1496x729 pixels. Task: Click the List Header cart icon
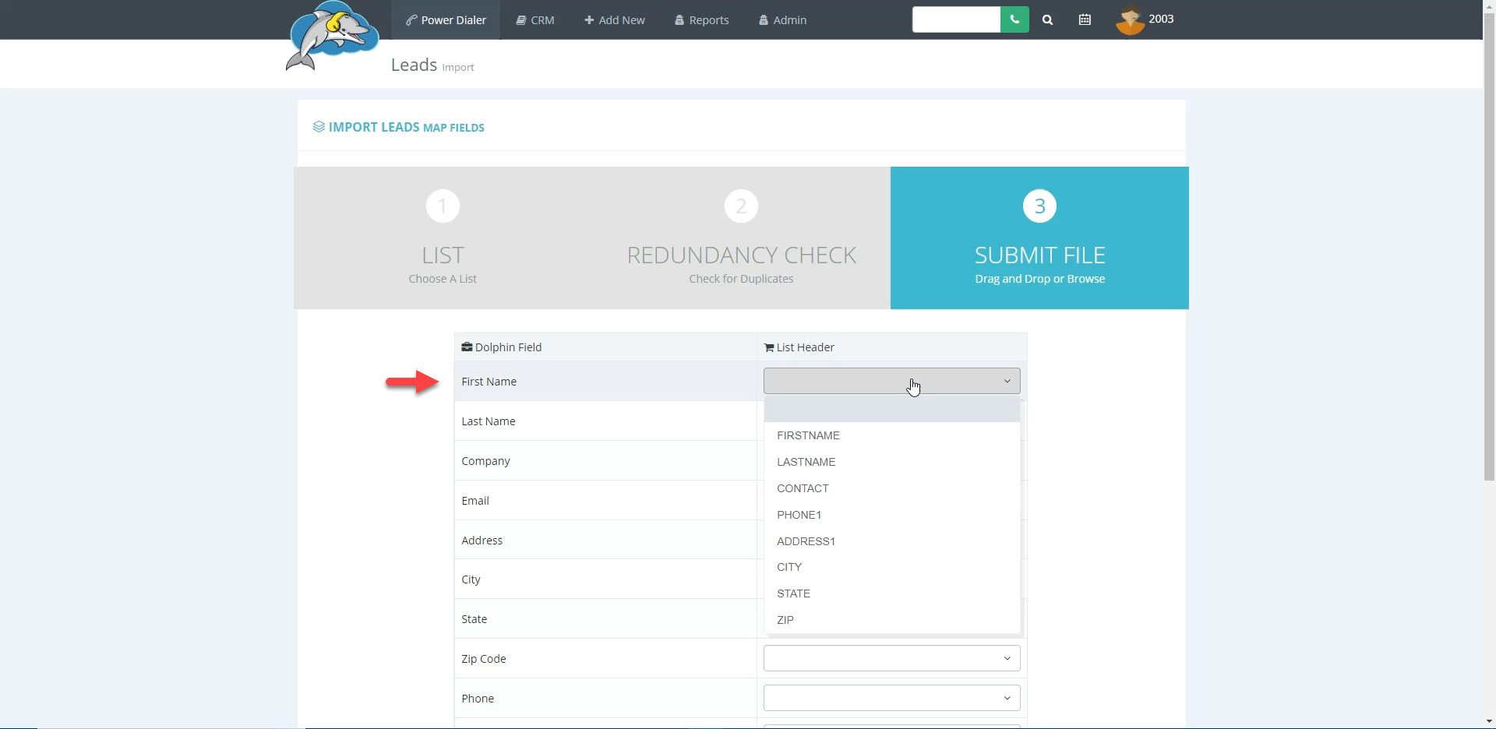coord(769,347)
